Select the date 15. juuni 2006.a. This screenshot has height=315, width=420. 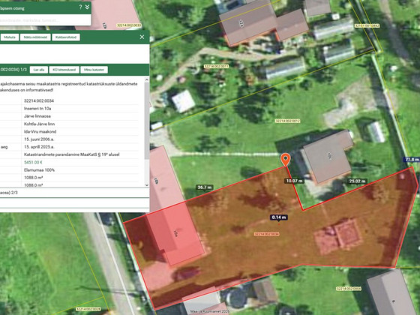[39, 139]
